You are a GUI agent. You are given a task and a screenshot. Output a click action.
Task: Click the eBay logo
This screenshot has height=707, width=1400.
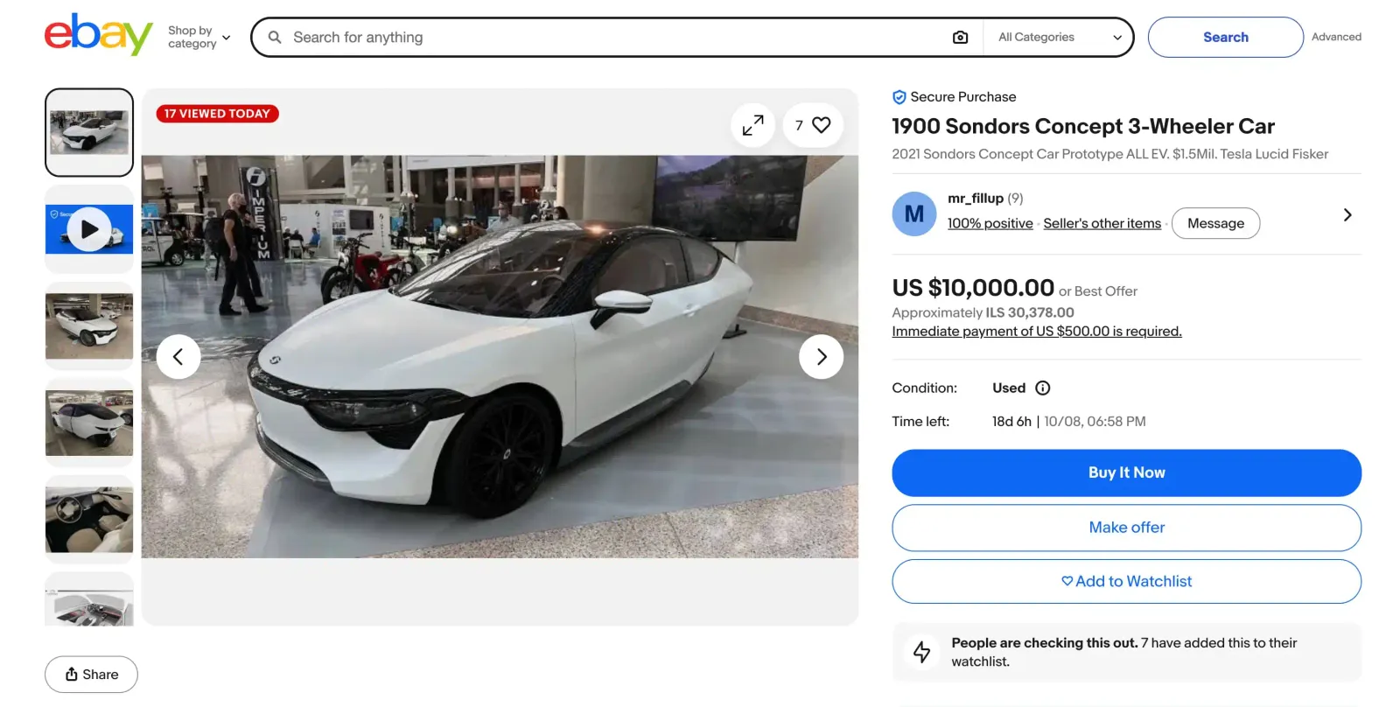pos(98,35)
